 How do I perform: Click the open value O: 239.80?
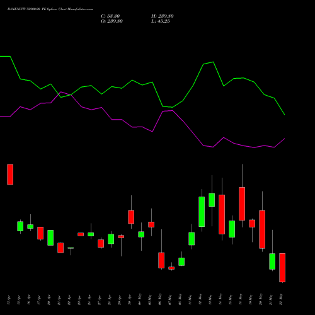click(112, 21)
